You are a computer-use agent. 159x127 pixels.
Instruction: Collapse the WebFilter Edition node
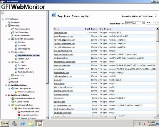point(6,85)
